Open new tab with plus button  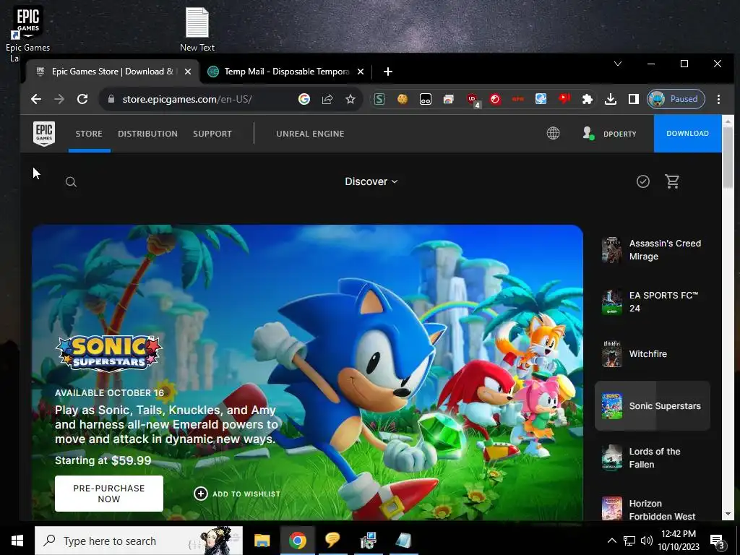[388, 72]
